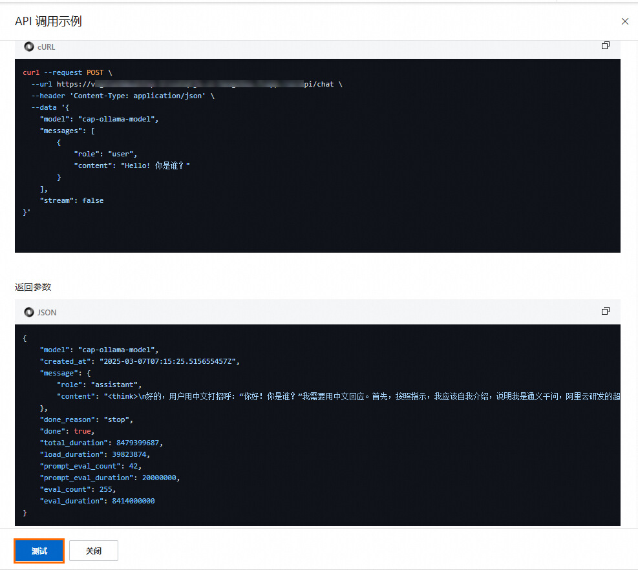Click the 返回参数 section heading
638x570 pixels.
(33, 287)
